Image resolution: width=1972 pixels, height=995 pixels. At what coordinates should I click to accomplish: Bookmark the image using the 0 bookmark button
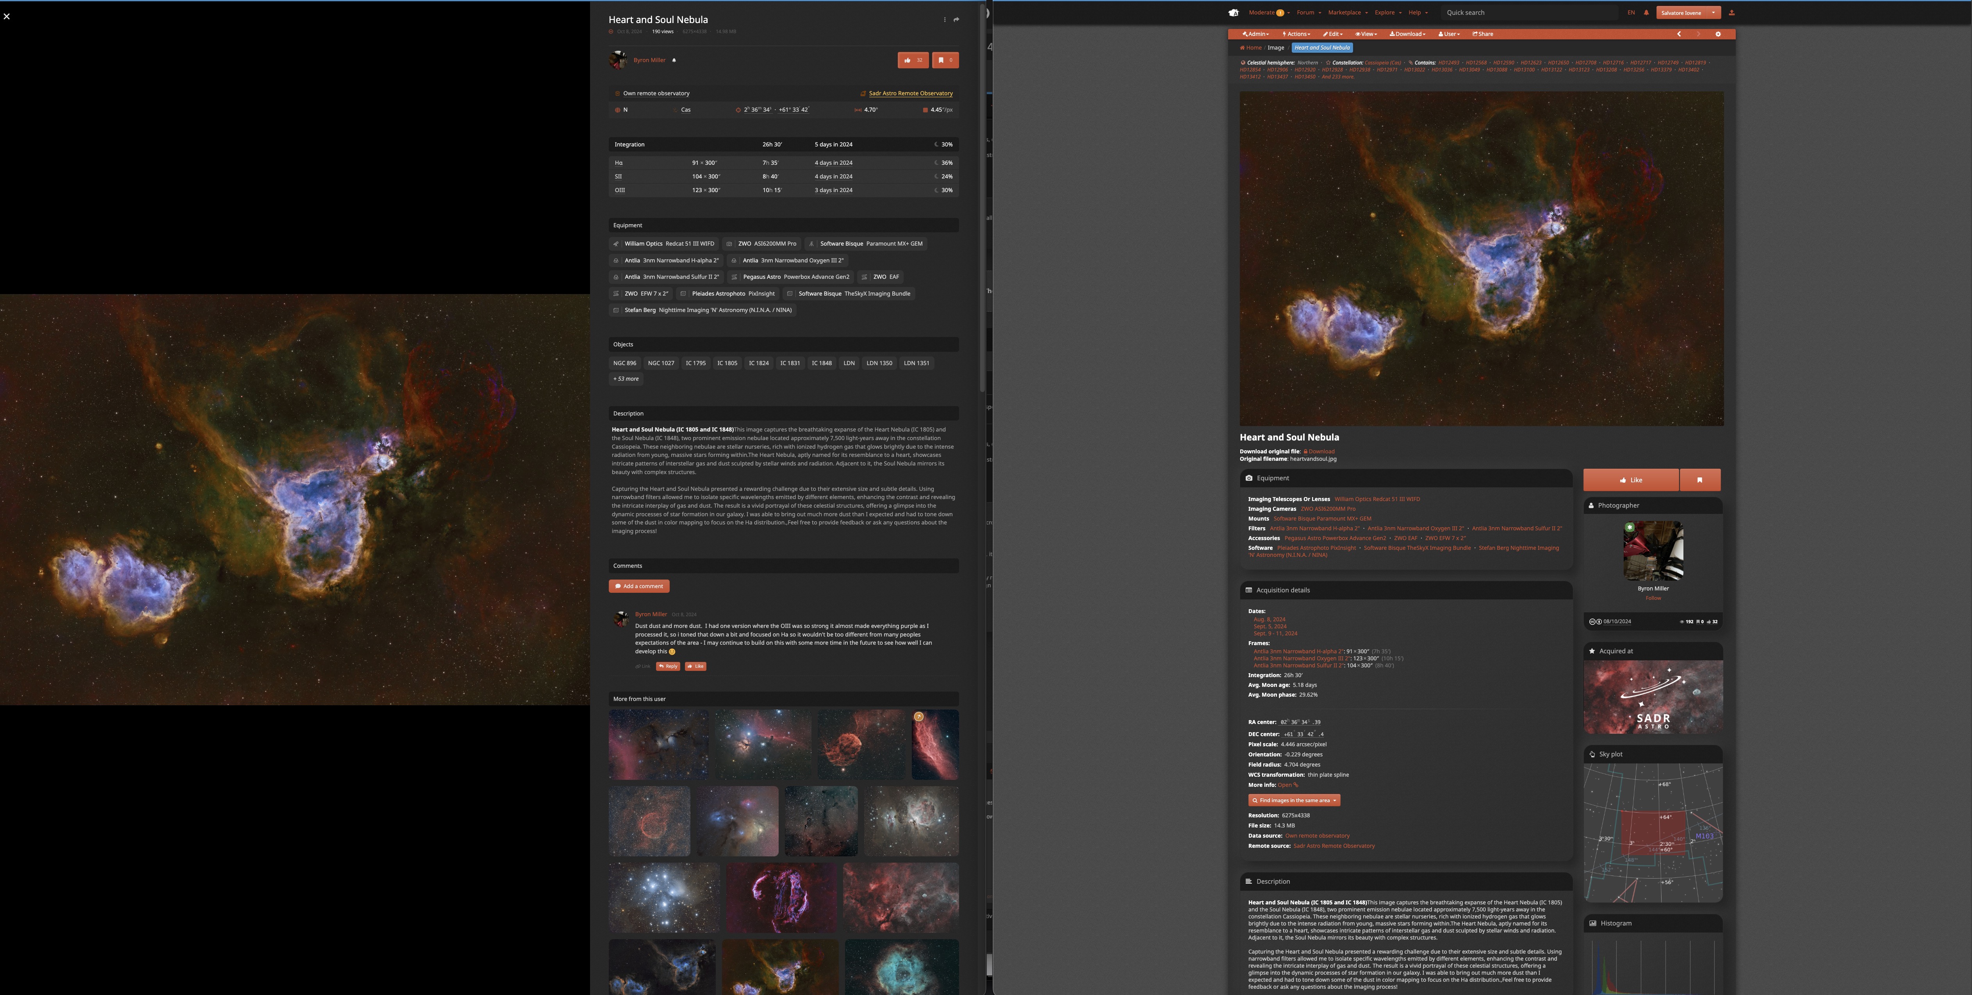coord(945,60)
